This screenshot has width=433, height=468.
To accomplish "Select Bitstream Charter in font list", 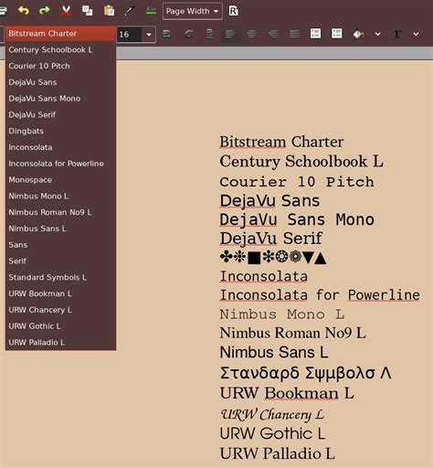I will click(x=60, y=33).
